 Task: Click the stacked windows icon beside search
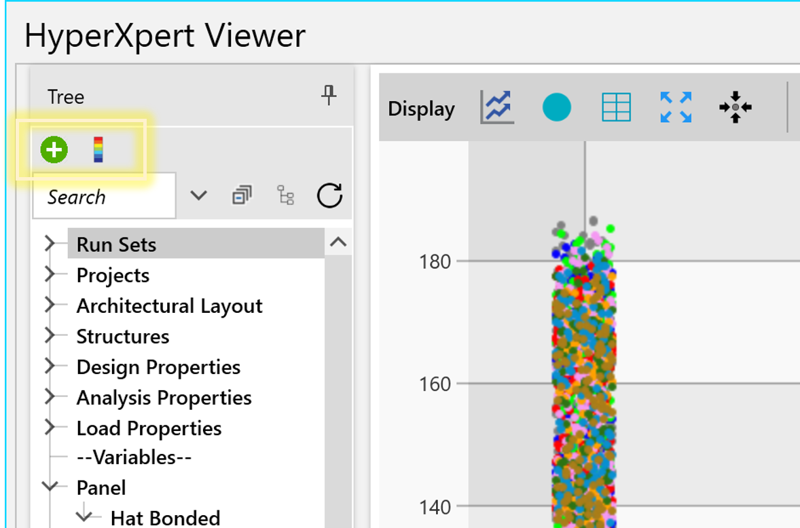[242, 195]
